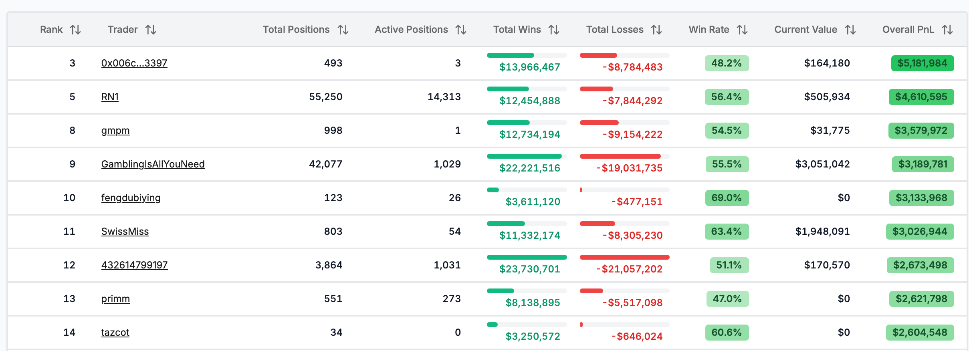The image size is (969, 351).
Task: Click the $5,181,984 Overall PnL badge
Action: (922, 63)
